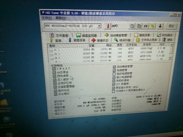Click the camera save screenshot icon
This screenshot has width=183, height=137.
point(146,26)
